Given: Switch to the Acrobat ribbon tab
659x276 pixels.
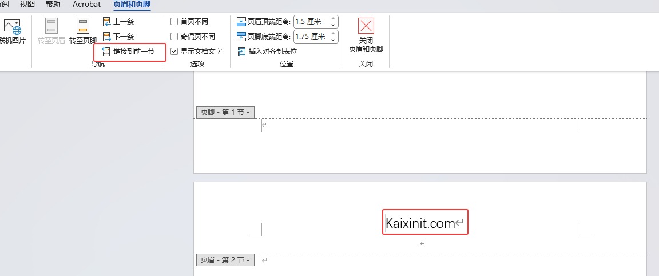Looking at the screenshot, I should 86,5.
